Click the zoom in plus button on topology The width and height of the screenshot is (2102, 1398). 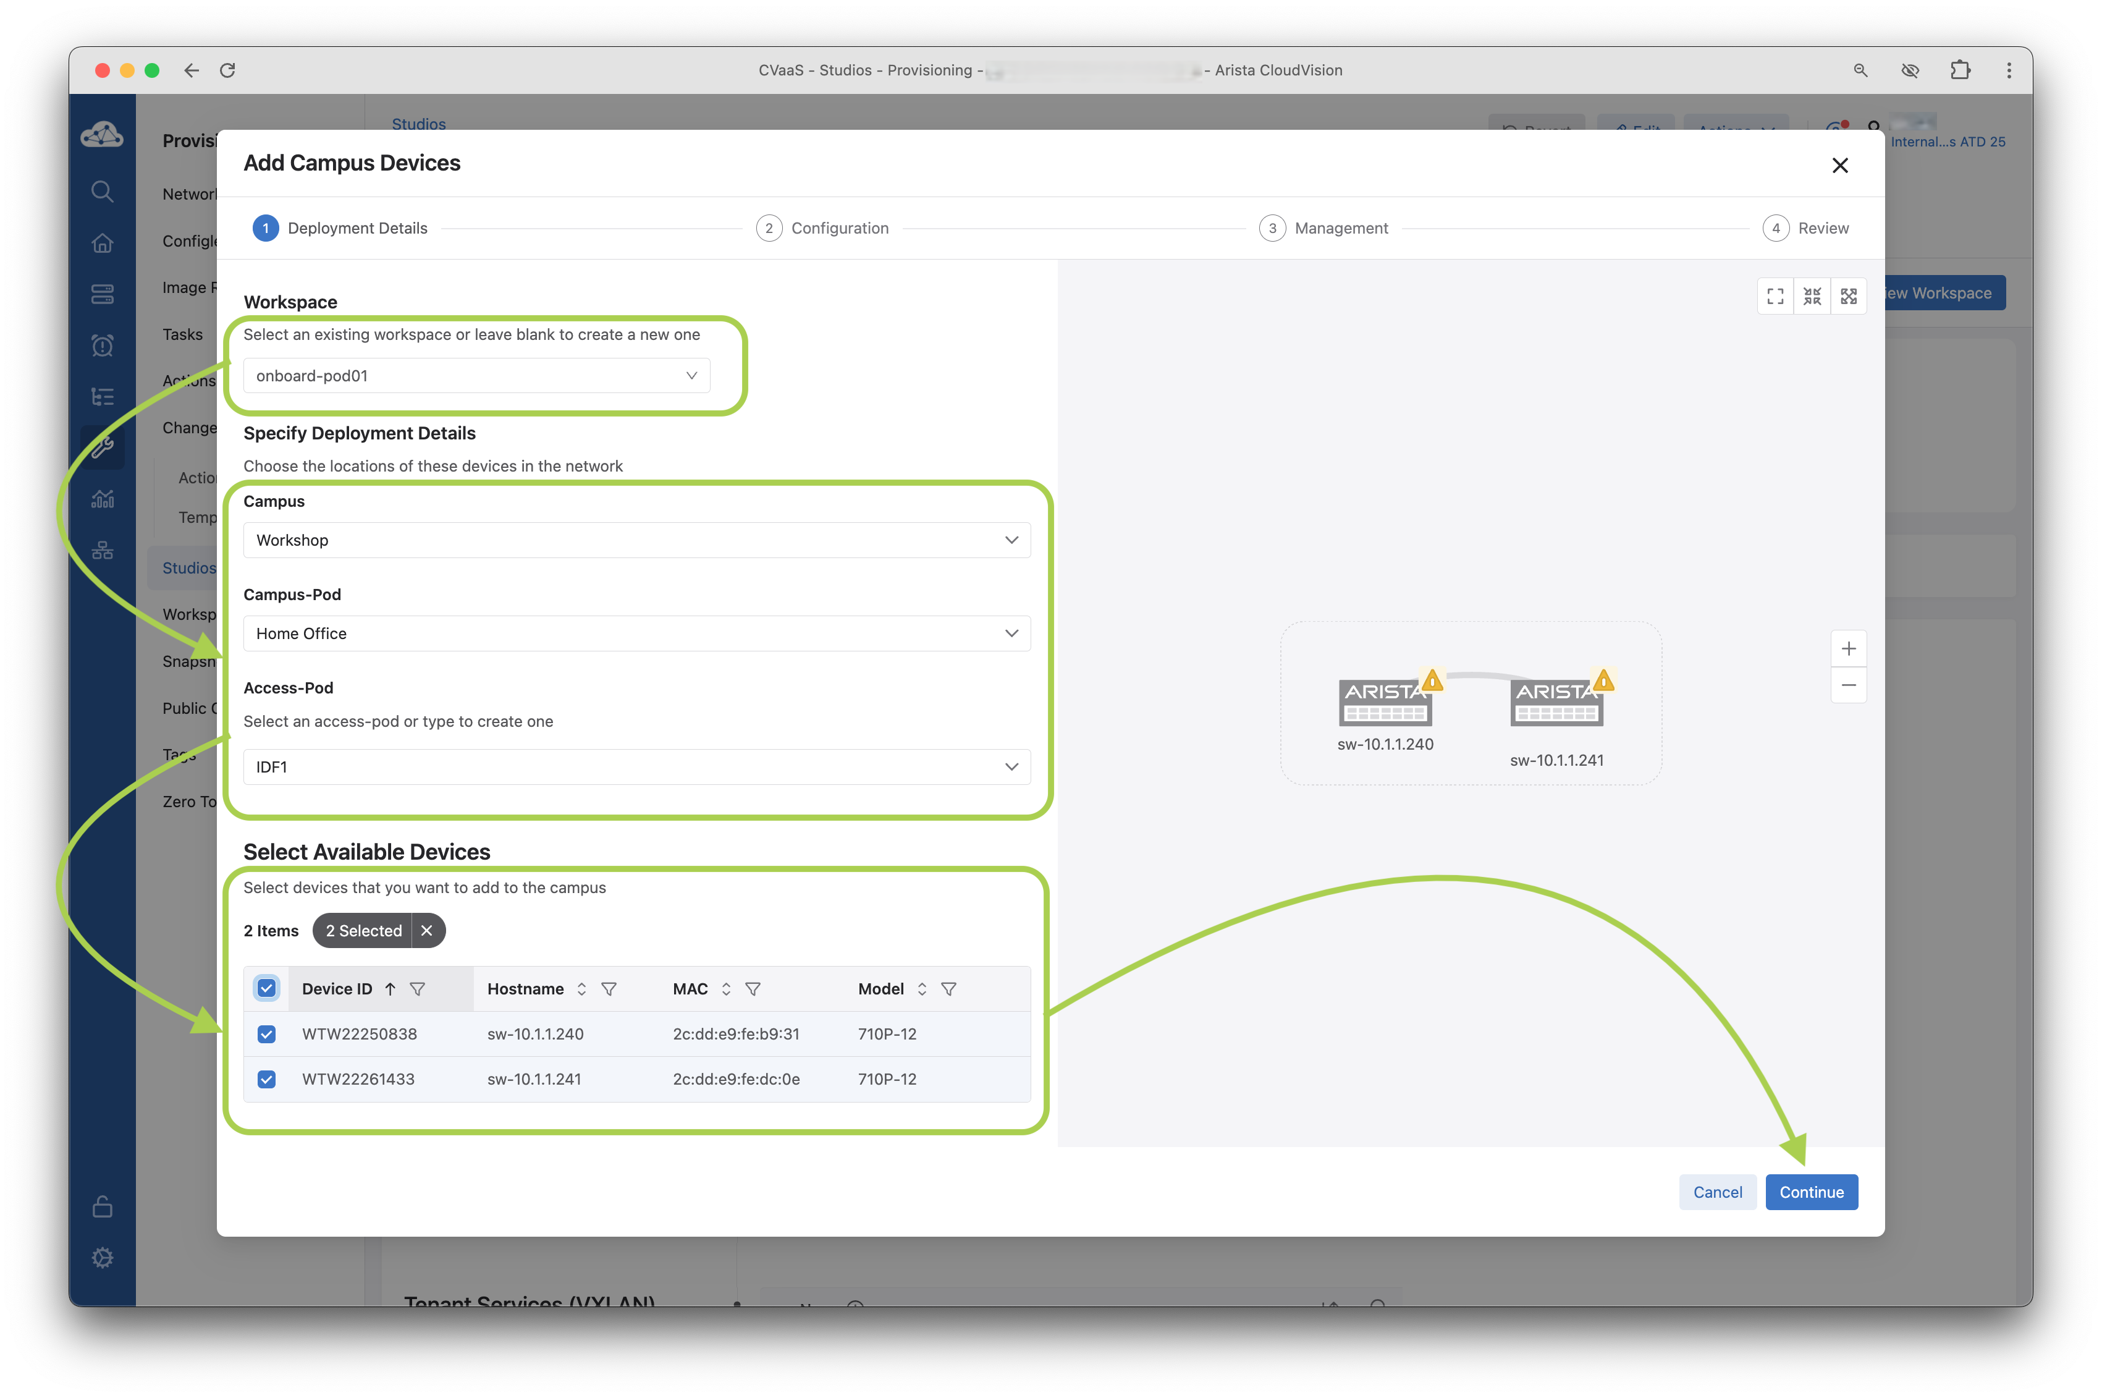tap(1848, 649)
